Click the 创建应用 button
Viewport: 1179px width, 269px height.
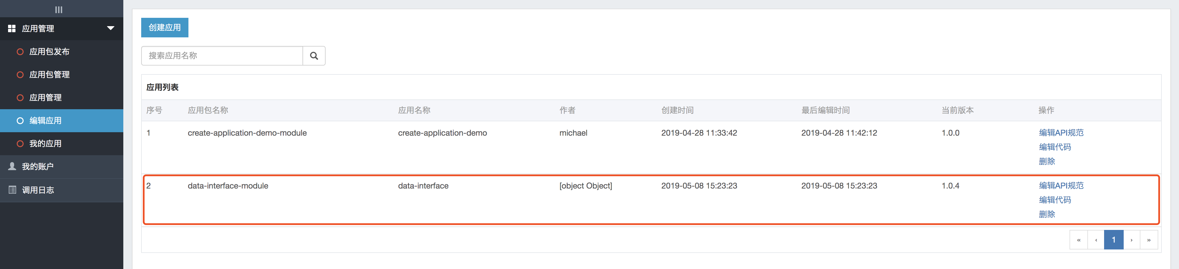point(165,27)
